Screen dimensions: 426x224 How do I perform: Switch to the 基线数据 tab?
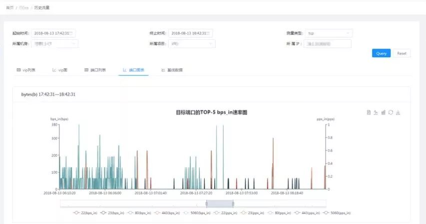[172, 70]
